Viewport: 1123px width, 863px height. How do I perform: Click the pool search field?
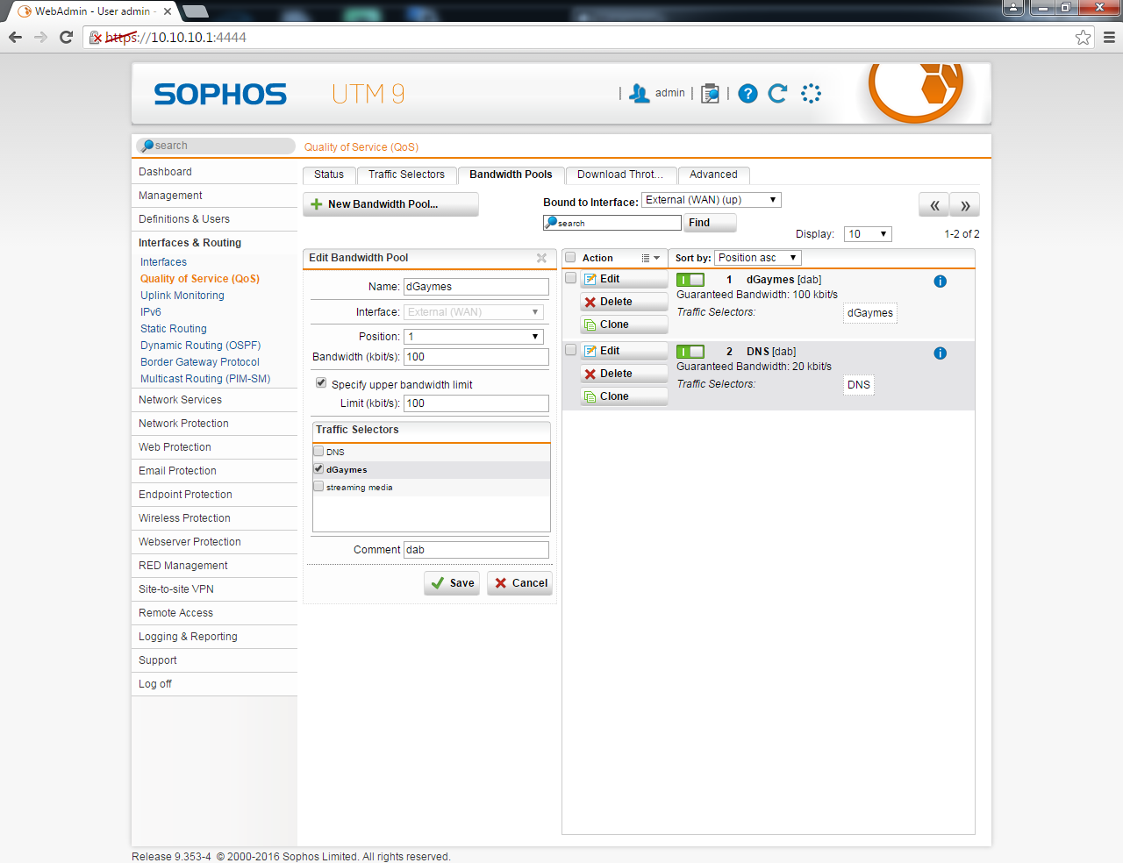click(x=612, y=223)
